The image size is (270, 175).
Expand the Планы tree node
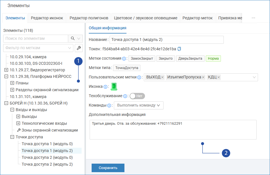tap(12, 83)
